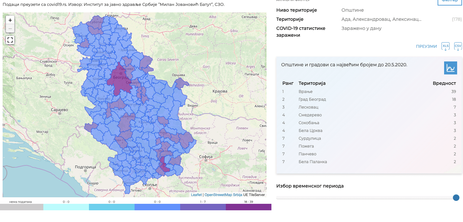This screenshot has height=222, width=463.
Task: Click the 1 - 7 legend color swatch
Action: point(203,207)
